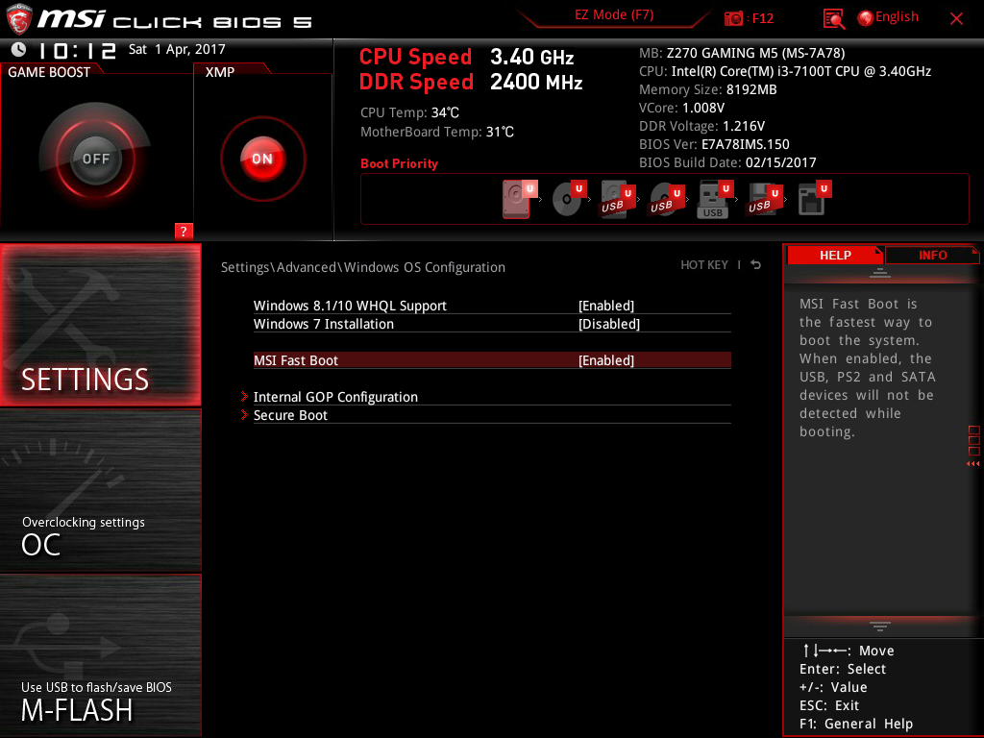Click the date Sat 1 Apr, 2017
984x738 pixels.
[177, 50]
